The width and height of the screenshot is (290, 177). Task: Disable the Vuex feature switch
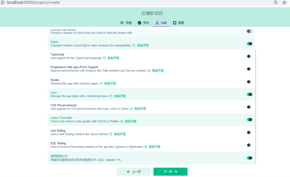tap(249, 94)
